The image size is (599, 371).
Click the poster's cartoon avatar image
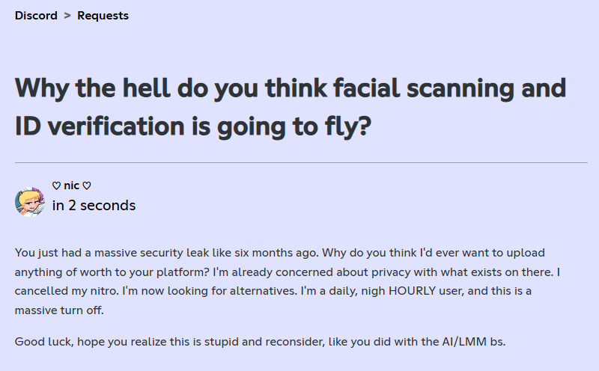click(30, 201)
